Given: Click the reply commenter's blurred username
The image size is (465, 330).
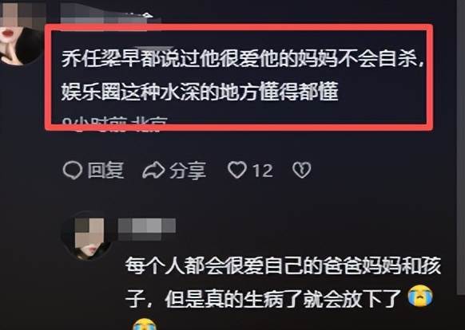Looking at the screenshot, I should (147, 227).
